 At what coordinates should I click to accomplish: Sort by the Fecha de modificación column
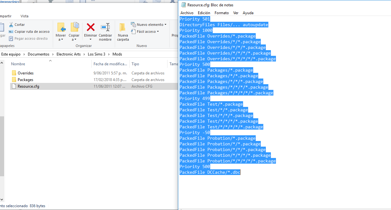tap(110, 64)
